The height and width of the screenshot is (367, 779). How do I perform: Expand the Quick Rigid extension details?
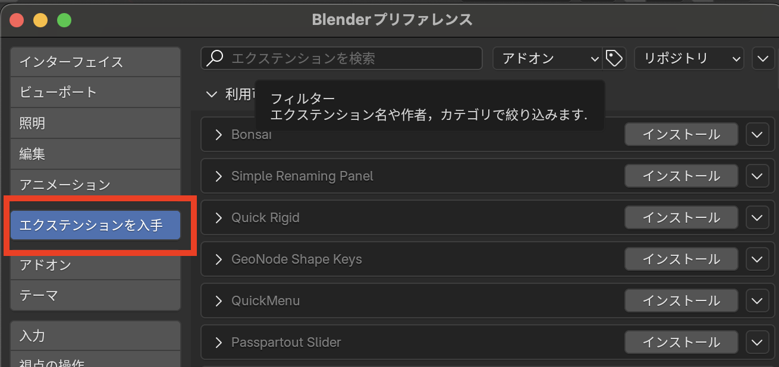(219, 217)
